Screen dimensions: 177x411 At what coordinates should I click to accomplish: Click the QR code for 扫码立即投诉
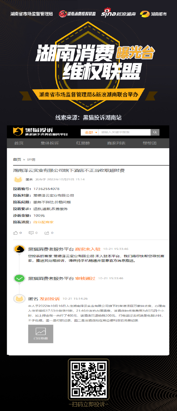point(88,379)
